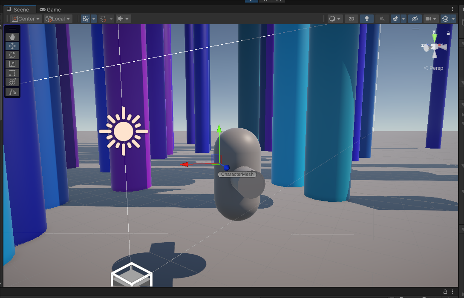Toggle scene audio mute button
Image resolution: width=464 pixels, height=298 pixels.
point(382,19)
